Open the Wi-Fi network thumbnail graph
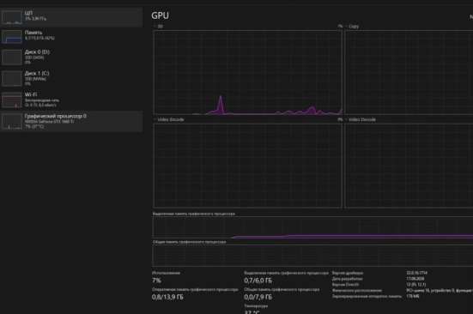473x314 pixels. (x=12, y=100)
